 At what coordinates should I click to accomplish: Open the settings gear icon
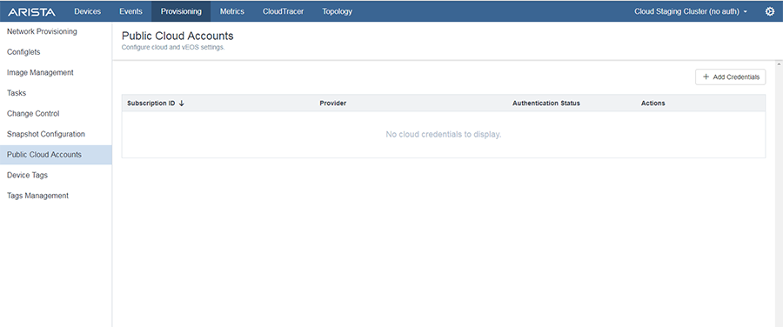point(770,11)
